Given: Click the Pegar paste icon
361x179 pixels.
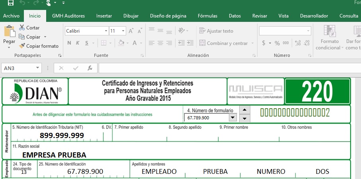Looking at the screenshot, I should pos(9,33).
